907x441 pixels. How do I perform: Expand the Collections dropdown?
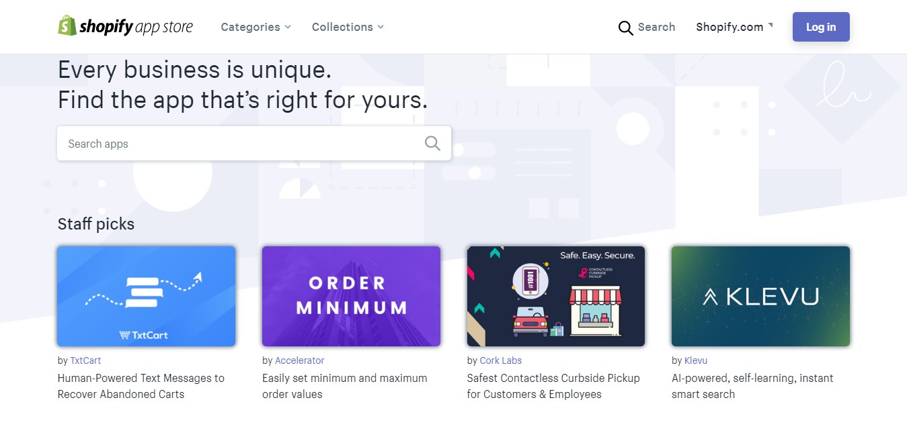[x=348, y=27]
